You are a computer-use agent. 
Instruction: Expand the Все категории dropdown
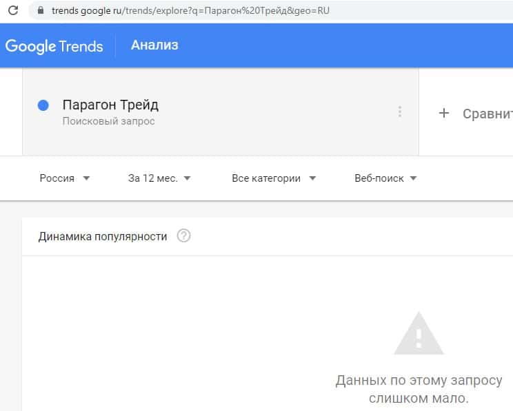click(x=274, y=178)
